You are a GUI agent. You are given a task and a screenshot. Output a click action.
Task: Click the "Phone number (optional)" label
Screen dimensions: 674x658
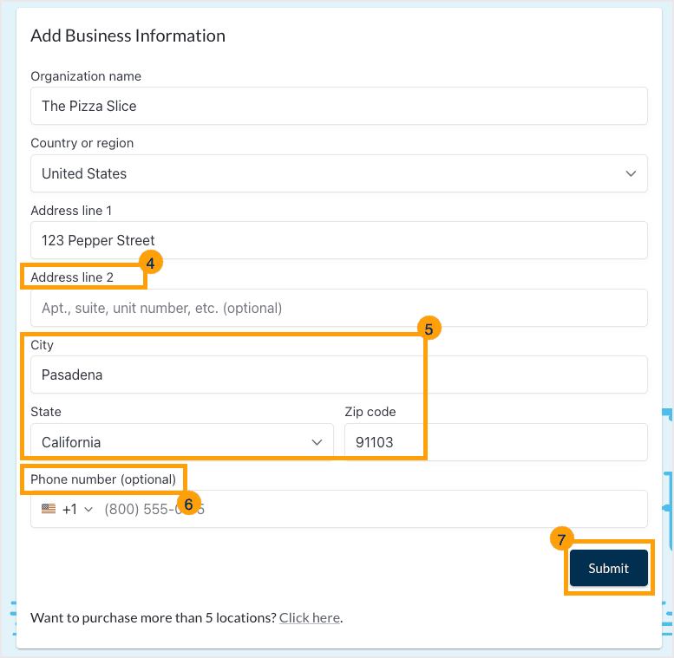pyautogui.click(x=103, y=479)
